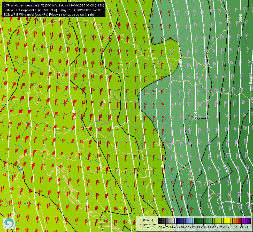Click the -14 scale tick label

[225, 228]
